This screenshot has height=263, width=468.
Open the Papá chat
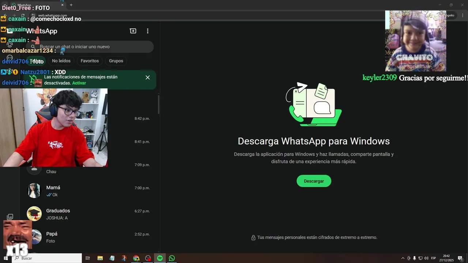90,237
